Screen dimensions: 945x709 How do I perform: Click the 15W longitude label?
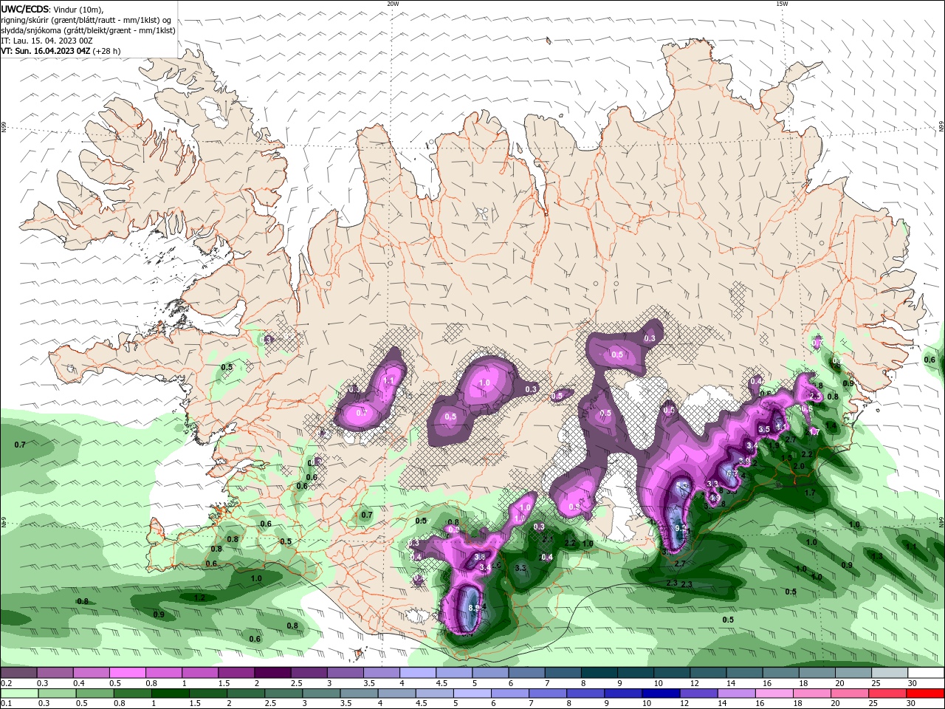coord(782,4)
